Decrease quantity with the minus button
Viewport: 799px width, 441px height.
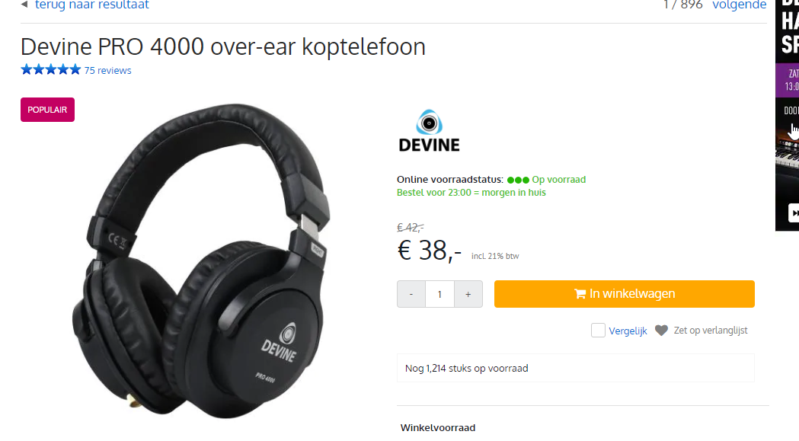(x=411, y=294)
